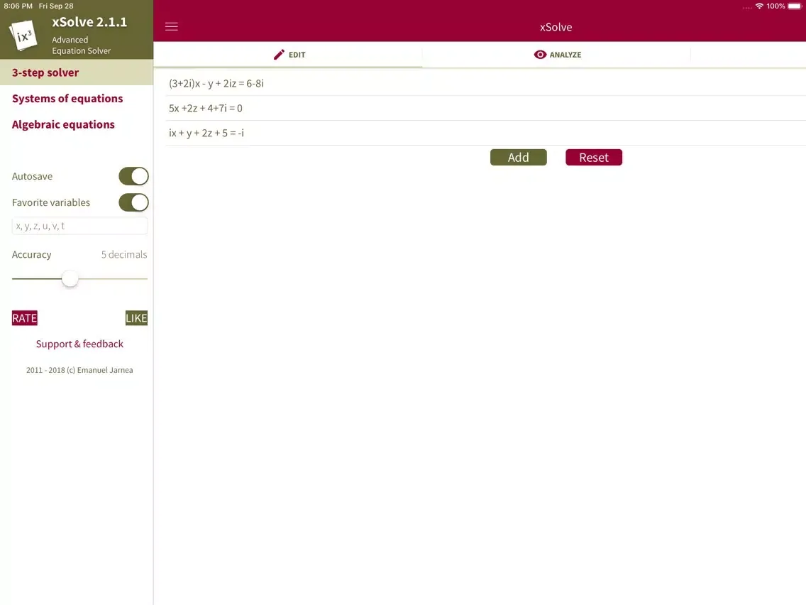Click the xSolve title in header

tap(556, 27)
